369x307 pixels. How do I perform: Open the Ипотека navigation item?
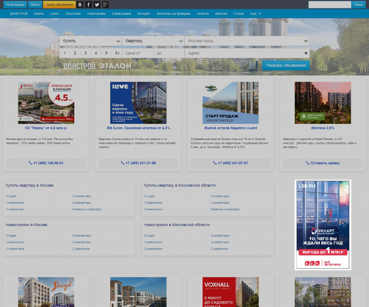point(221,14)
